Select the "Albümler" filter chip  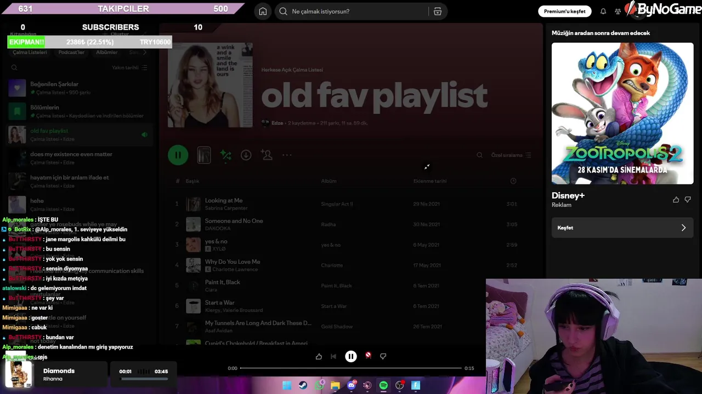[107, 53]
